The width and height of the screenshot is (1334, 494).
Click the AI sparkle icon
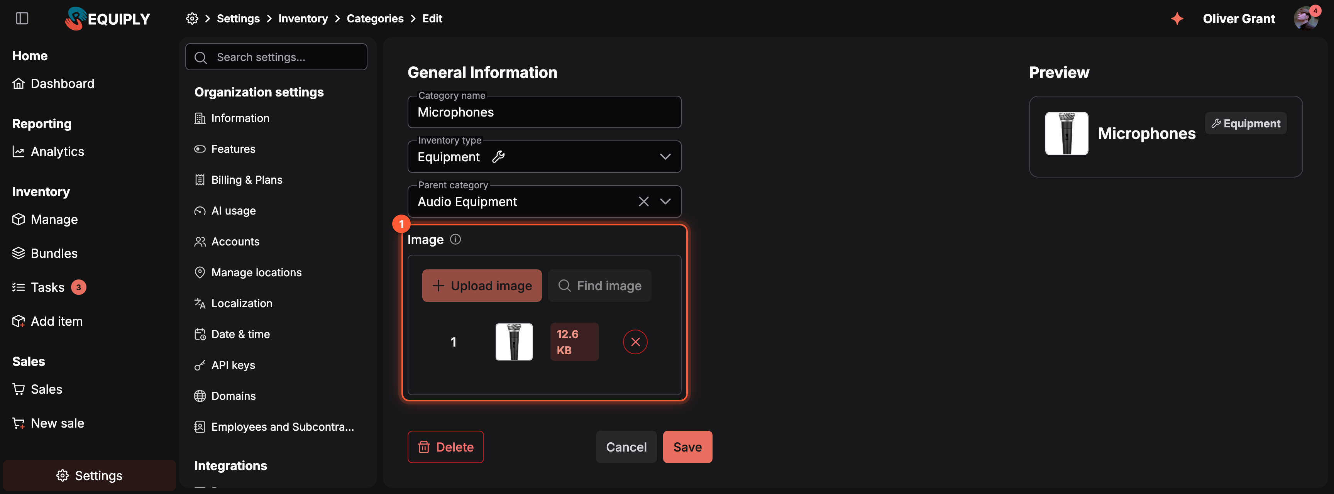pos(1177,19)
